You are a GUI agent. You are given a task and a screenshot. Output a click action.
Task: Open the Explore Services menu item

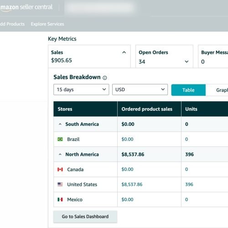click(x=47, y=24)
